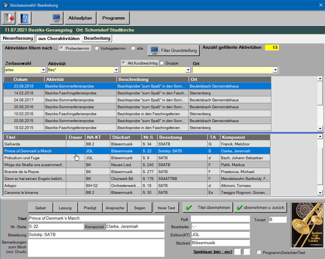This screenshot has width=325, height=259.
Task: Click the Ablaufplan button
Action: [80, 18]
